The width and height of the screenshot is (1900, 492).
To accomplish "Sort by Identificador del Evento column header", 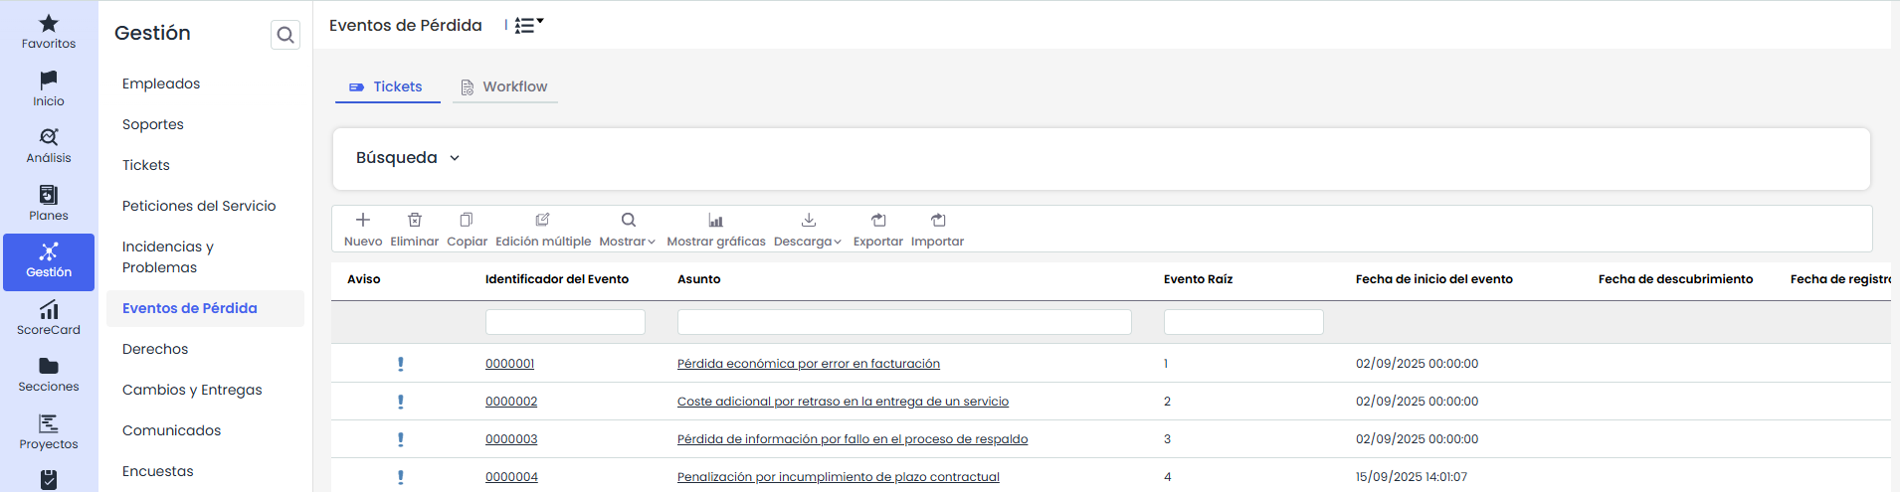I will pyautogui.click(x=557, y=279).
